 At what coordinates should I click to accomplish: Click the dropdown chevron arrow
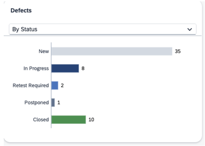pyautogui.click(x=190, y=29)
